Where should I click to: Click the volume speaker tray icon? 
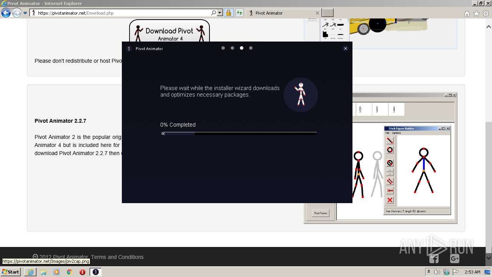[437, 272]
